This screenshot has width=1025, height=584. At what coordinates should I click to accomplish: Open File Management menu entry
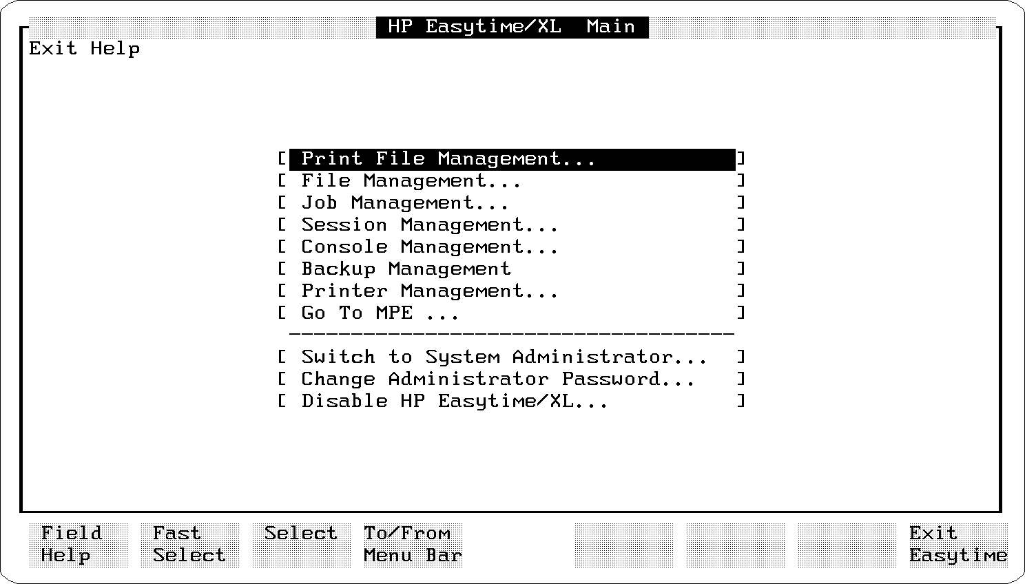pyautogui.click(x=411, y=181)
